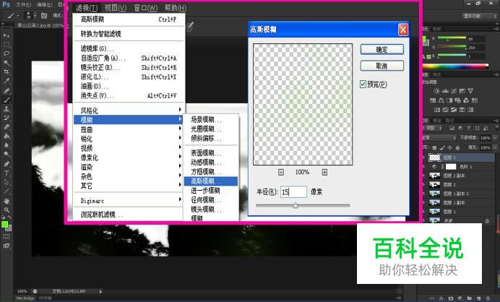Open the brush preset picker dropdown in options bar
Screen dimensions: 500x302
(35, 16)
